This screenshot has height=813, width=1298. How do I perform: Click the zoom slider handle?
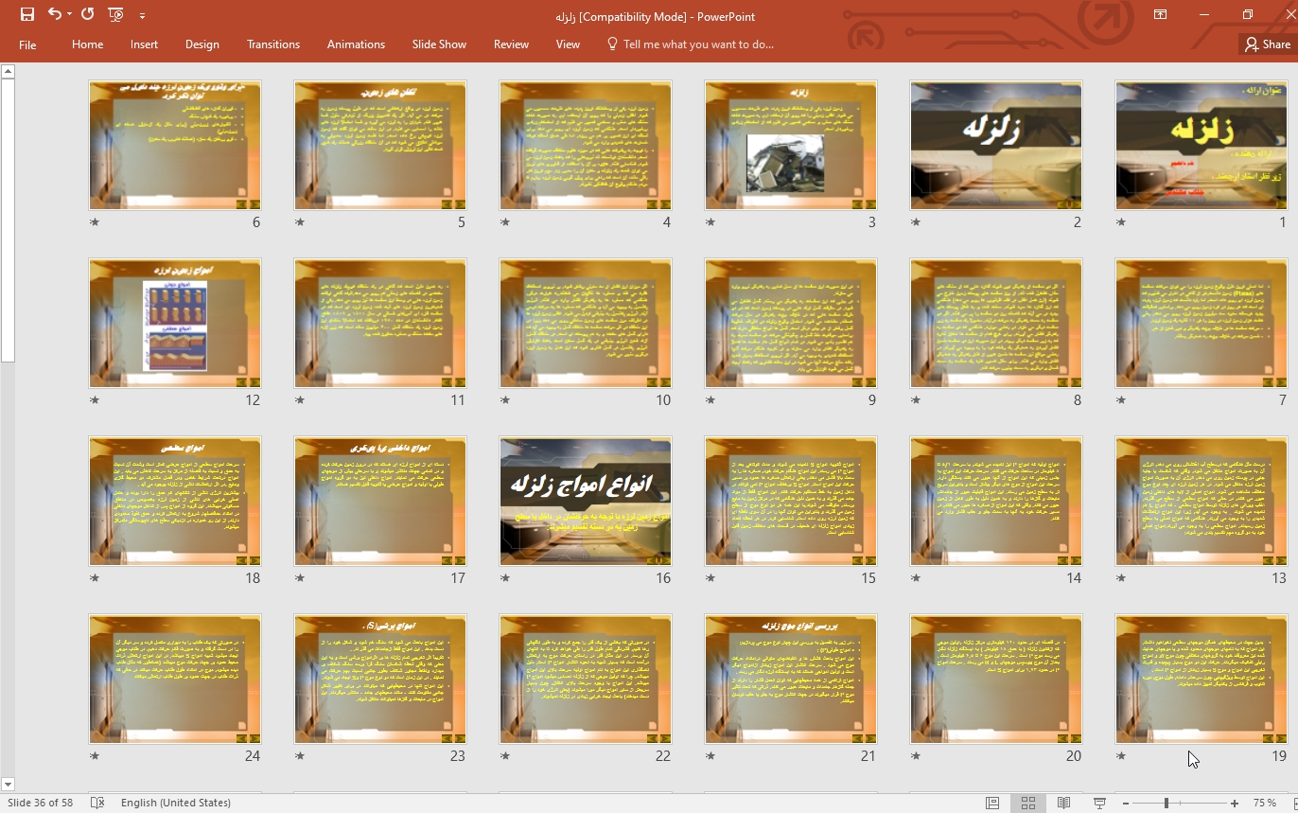coord(1166,803)
